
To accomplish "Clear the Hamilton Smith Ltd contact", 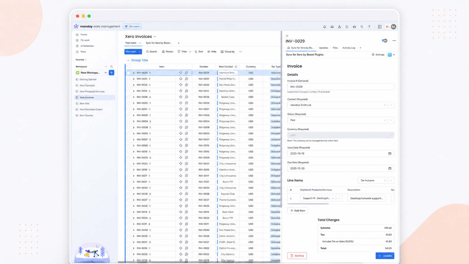I will (385, 105).
